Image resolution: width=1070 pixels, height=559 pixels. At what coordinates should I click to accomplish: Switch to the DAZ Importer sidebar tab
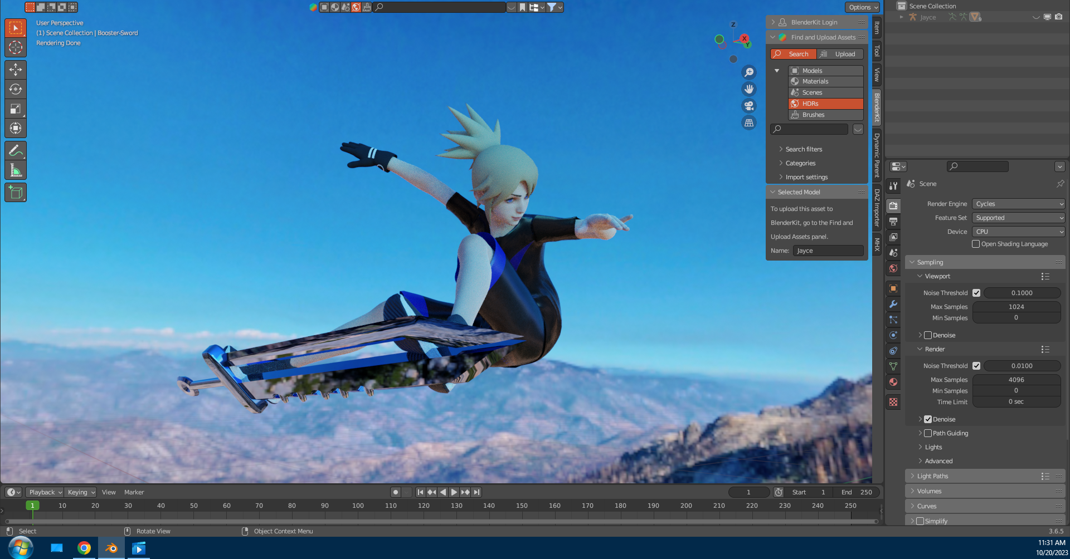(877, 207)
